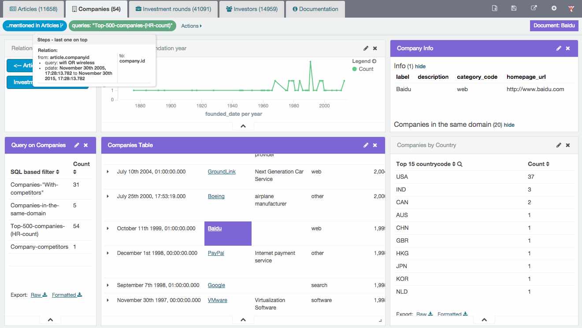This screenshot has height=328, width=582.
Task: Open the PayPal company link
Action: tap(216, 253)
